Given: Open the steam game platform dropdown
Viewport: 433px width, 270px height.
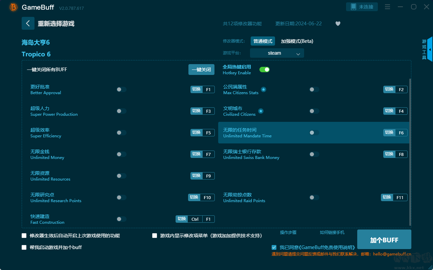Looking at the screenshot, I should click(277, 53).
